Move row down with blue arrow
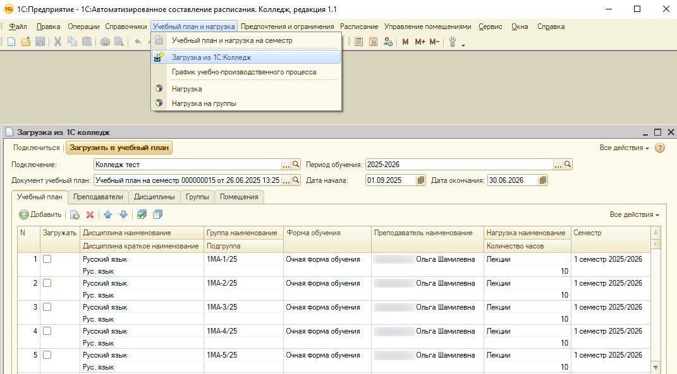This screenshot has height=374, width=677. pos(123,214)
